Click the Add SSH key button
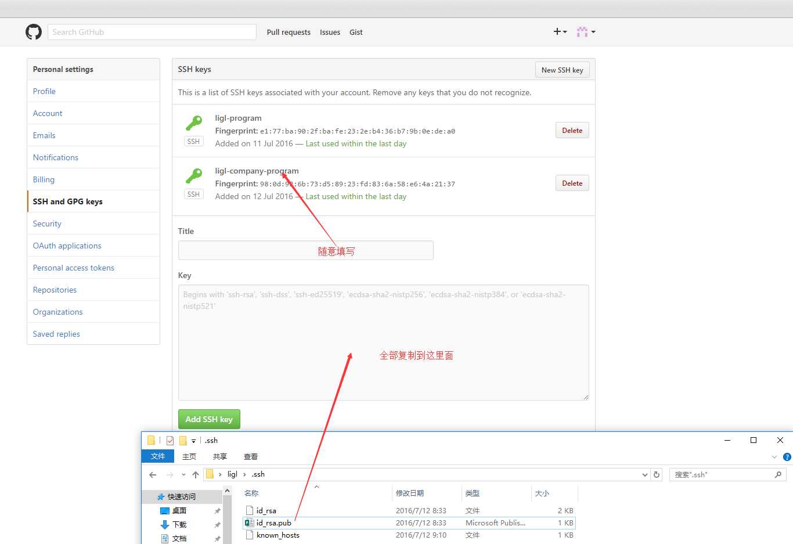The width and height of the screenshot is (793, 544). [x=209, y=419]
